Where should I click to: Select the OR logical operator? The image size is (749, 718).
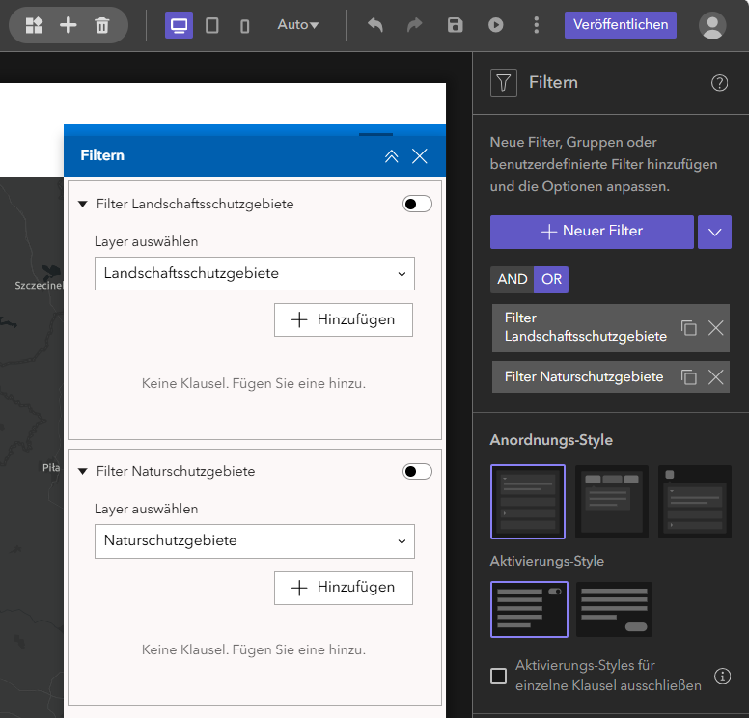click(551, 280)
